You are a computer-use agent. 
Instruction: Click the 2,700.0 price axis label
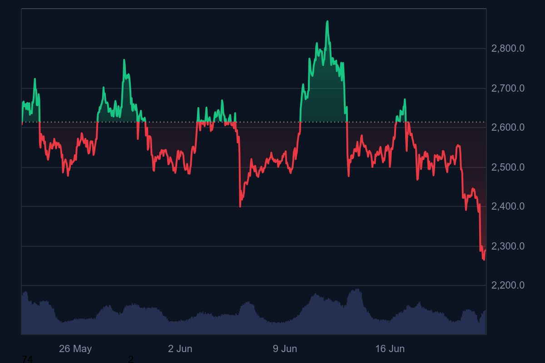pos(508,88)
